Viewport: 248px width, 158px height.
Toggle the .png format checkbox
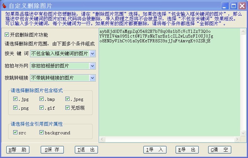pyautogui.click(x=15, y=108)
